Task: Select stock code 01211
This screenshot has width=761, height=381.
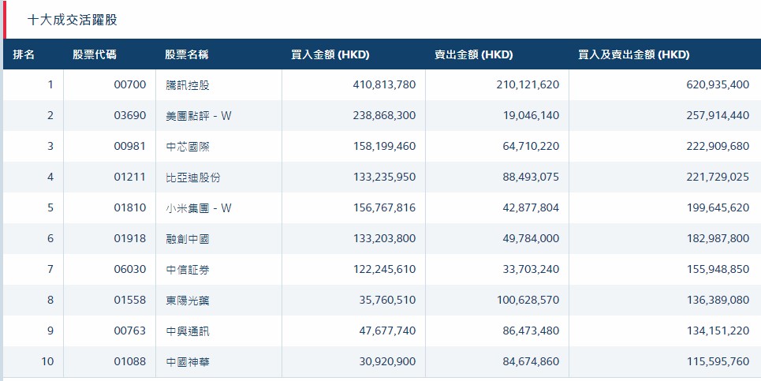Action: [130, 177]
